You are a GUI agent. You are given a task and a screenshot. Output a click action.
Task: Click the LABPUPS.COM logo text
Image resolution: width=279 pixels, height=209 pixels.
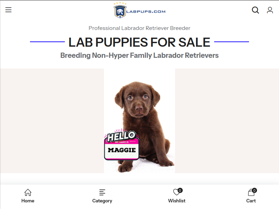[x=146, y=11]
